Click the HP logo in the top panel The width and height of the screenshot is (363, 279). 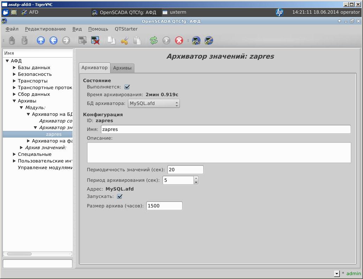click(280, 12)
